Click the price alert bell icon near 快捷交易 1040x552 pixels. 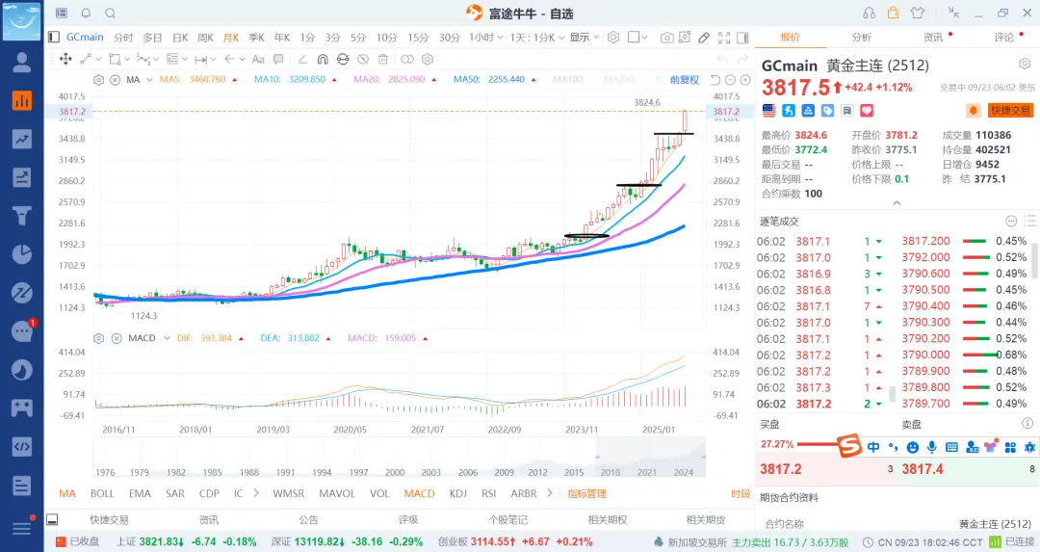[973, 110]
